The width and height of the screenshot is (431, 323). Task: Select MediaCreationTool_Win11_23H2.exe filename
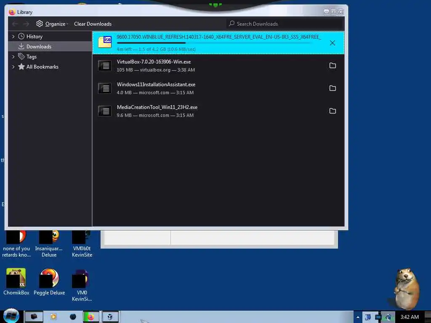pos(157,107)
